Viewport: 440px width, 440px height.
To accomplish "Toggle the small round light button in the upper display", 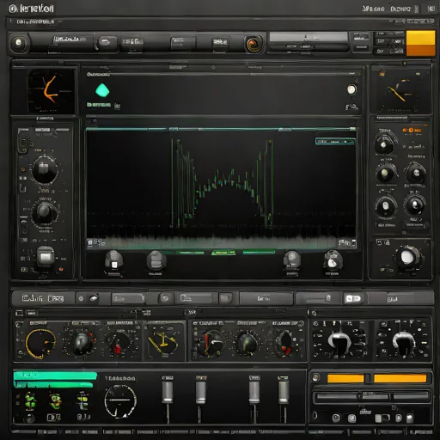I will click(x=351, y=89).
